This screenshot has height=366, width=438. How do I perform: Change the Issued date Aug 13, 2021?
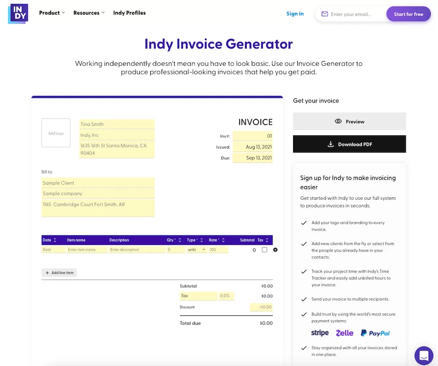253,147
